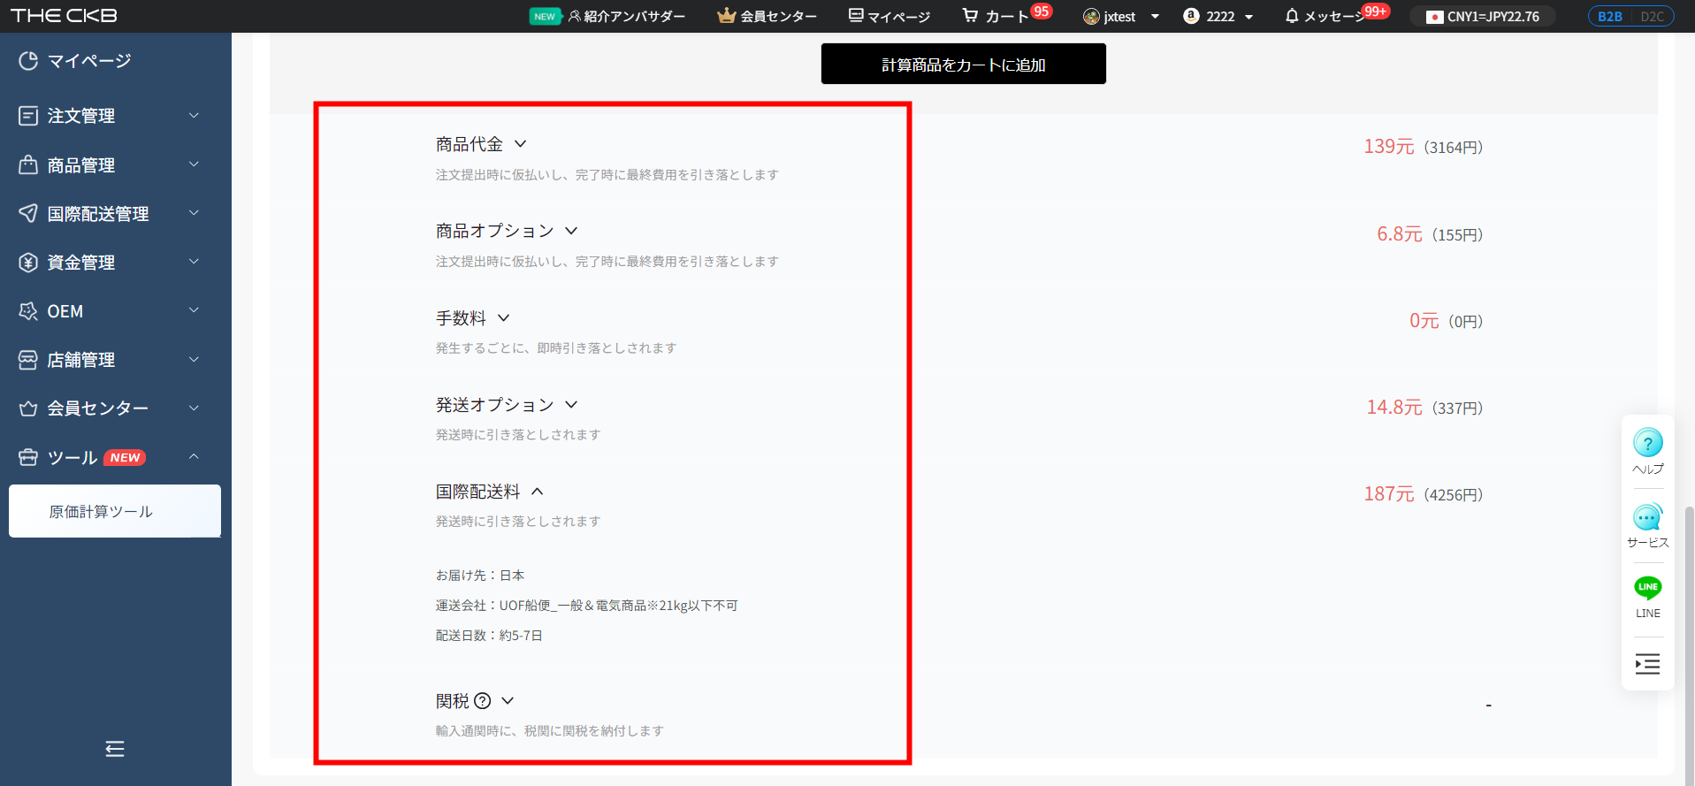Screen dimensions: 1695x786
Task: Expand the 国際配送管理 sidebar menu
Action: (x=115, y=213)
